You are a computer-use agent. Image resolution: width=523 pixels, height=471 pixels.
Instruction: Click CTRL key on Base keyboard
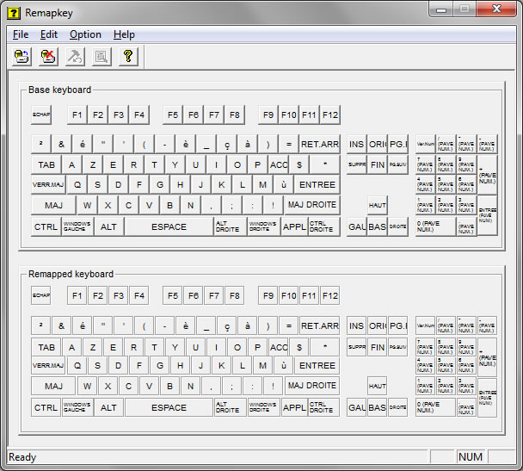(46, 227)
